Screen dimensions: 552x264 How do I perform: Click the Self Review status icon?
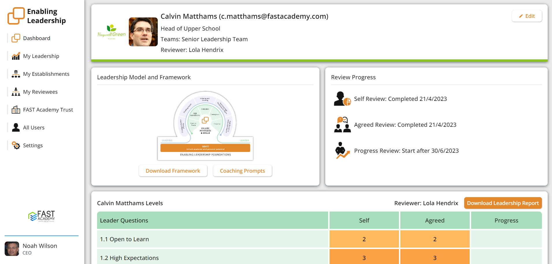pos(342,99)
